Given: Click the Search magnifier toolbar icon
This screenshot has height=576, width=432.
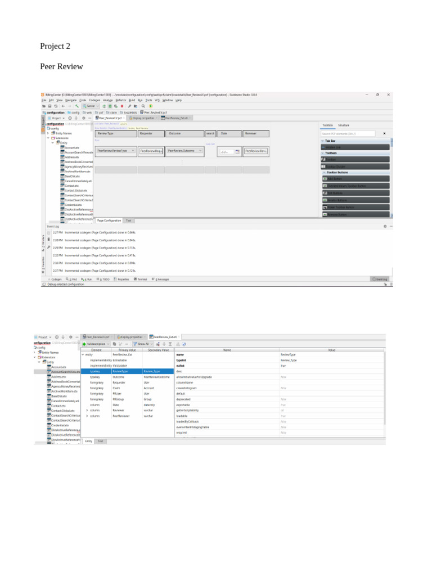Looking at the screenshot, I should click(x=143, y=106).
